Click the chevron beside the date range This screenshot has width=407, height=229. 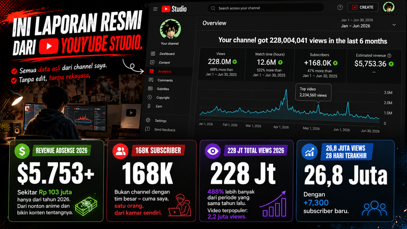394,25
